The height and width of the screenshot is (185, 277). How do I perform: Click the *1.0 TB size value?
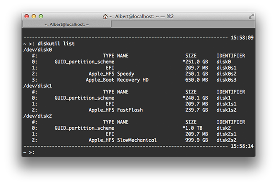192,128
